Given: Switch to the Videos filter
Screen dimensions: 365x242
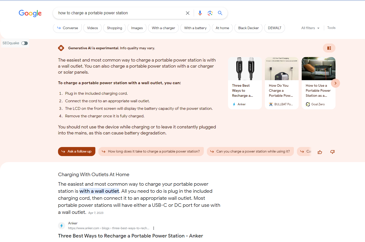Looking at the screenshot, I should pyautogui.click(x=92, y=28).
